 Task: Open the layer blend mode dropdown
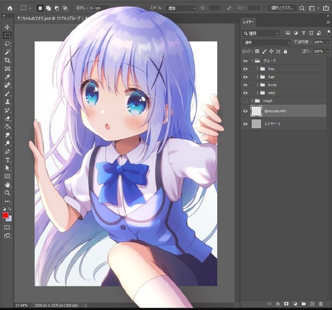point(266,42)
